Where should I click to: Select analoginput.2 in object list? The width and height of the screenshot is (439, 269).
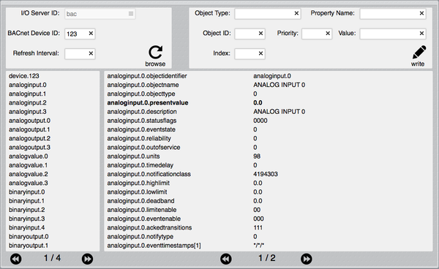(28, 102)
